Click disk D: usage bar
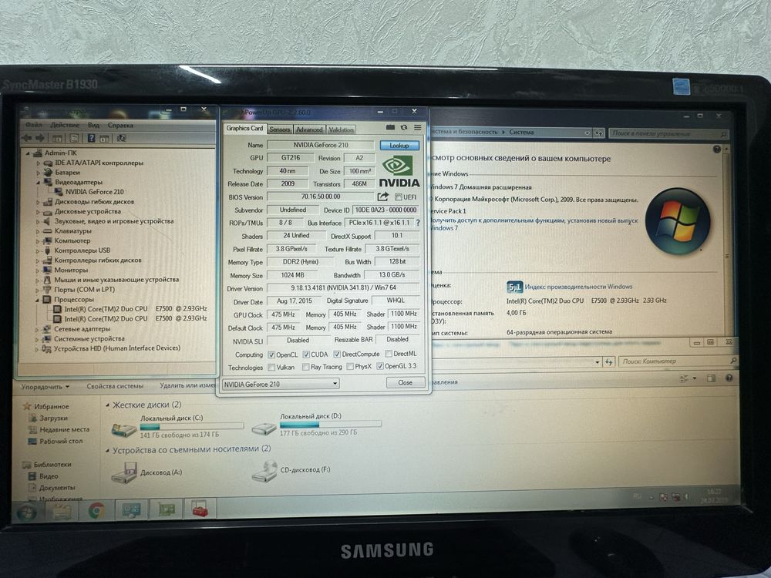 pos(331,424)
